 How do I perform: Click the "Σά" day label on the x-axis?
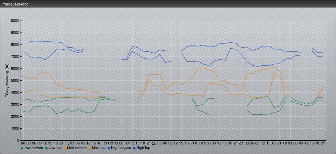[154, 143]
